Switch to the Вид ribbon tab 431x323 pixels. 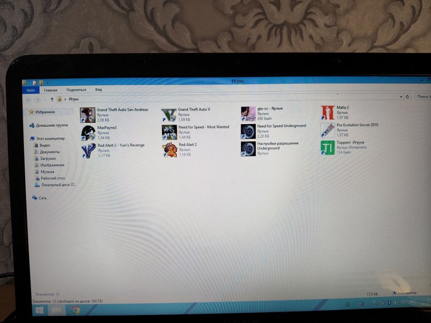click(99, 90)
